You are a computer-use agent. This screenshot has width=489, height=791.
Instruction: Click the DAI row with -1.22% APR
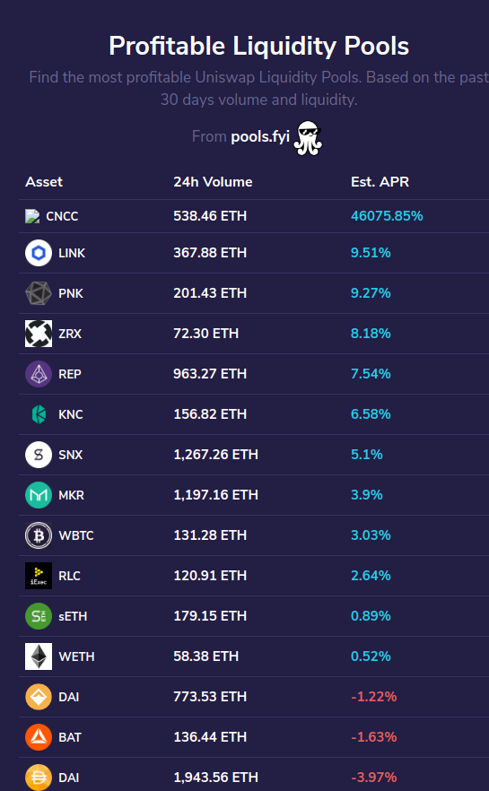pyautogui.click(x=254, y=697)
